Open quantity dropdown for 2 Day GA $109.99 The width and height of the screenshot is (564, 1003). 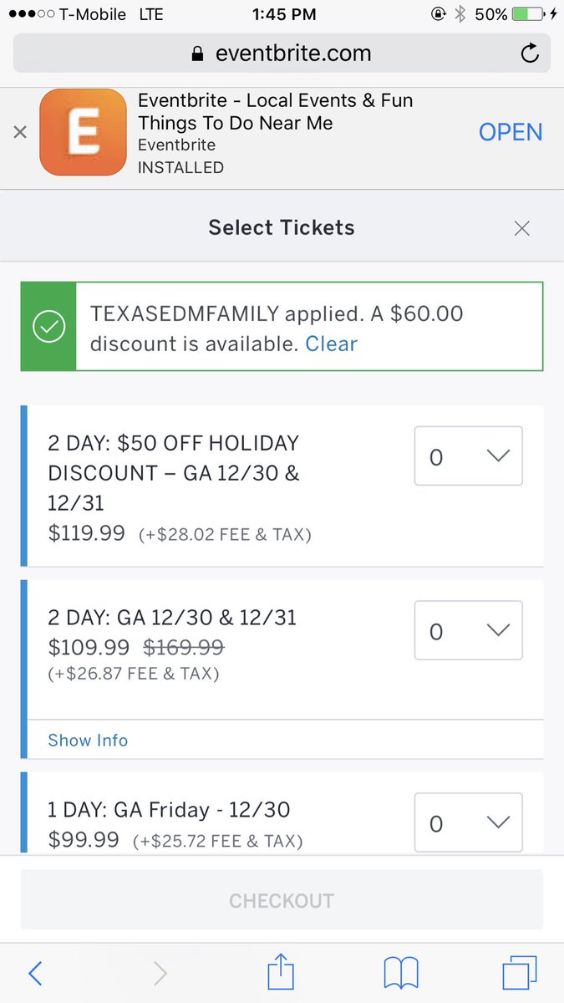pos(468,631)
